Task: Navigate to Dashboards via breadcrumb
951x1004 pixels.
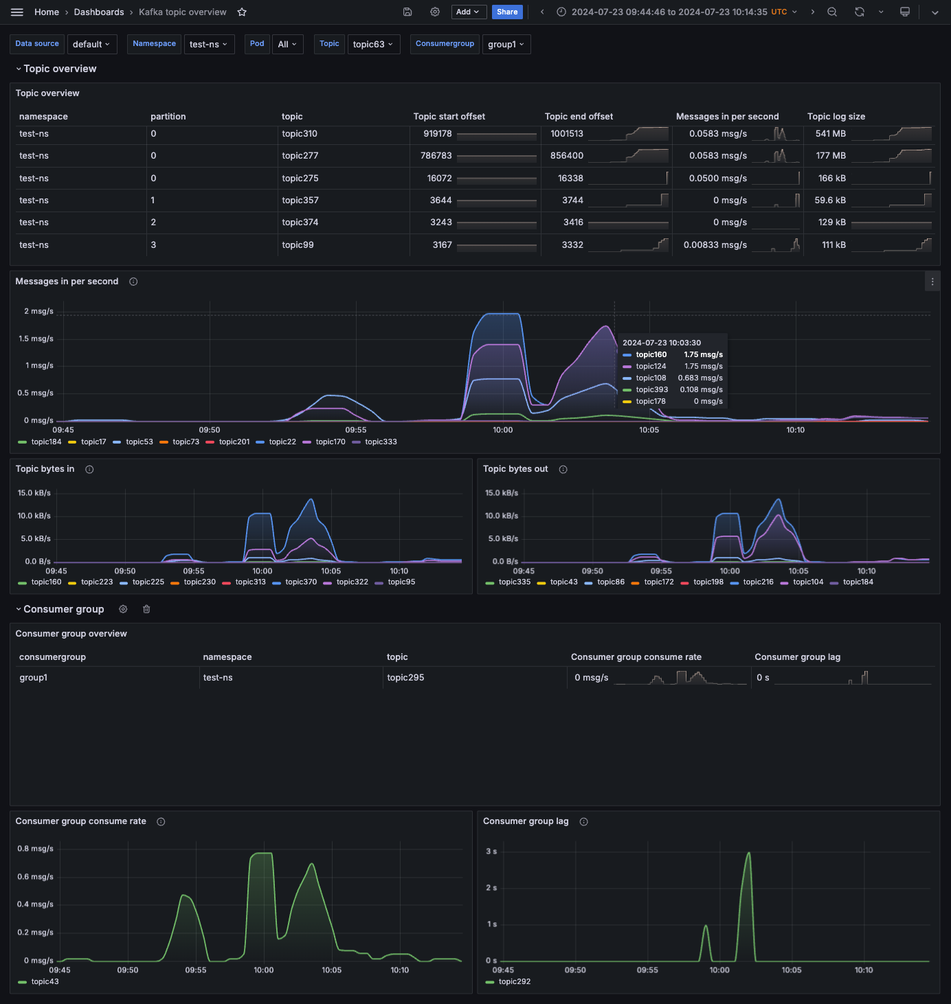Action: point(98,12)
